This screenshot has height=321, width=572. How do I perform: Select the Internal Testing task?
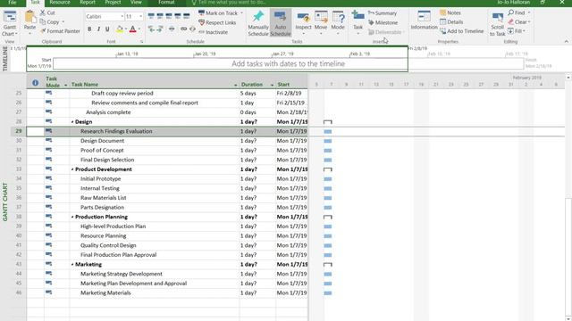[x=100, y=188]
